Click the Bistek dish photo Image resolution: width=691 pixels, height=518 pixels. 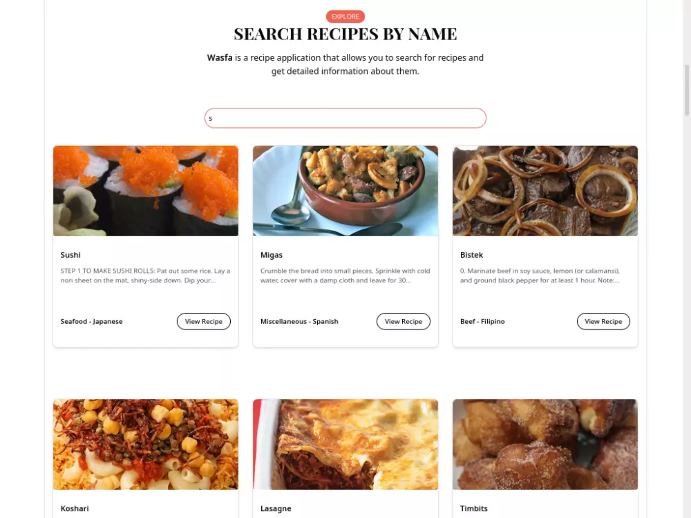(545, 191)
